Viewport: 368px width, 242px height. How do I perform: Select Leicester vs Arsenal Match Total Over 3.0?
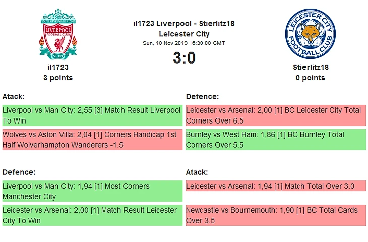tap(275, 186)
